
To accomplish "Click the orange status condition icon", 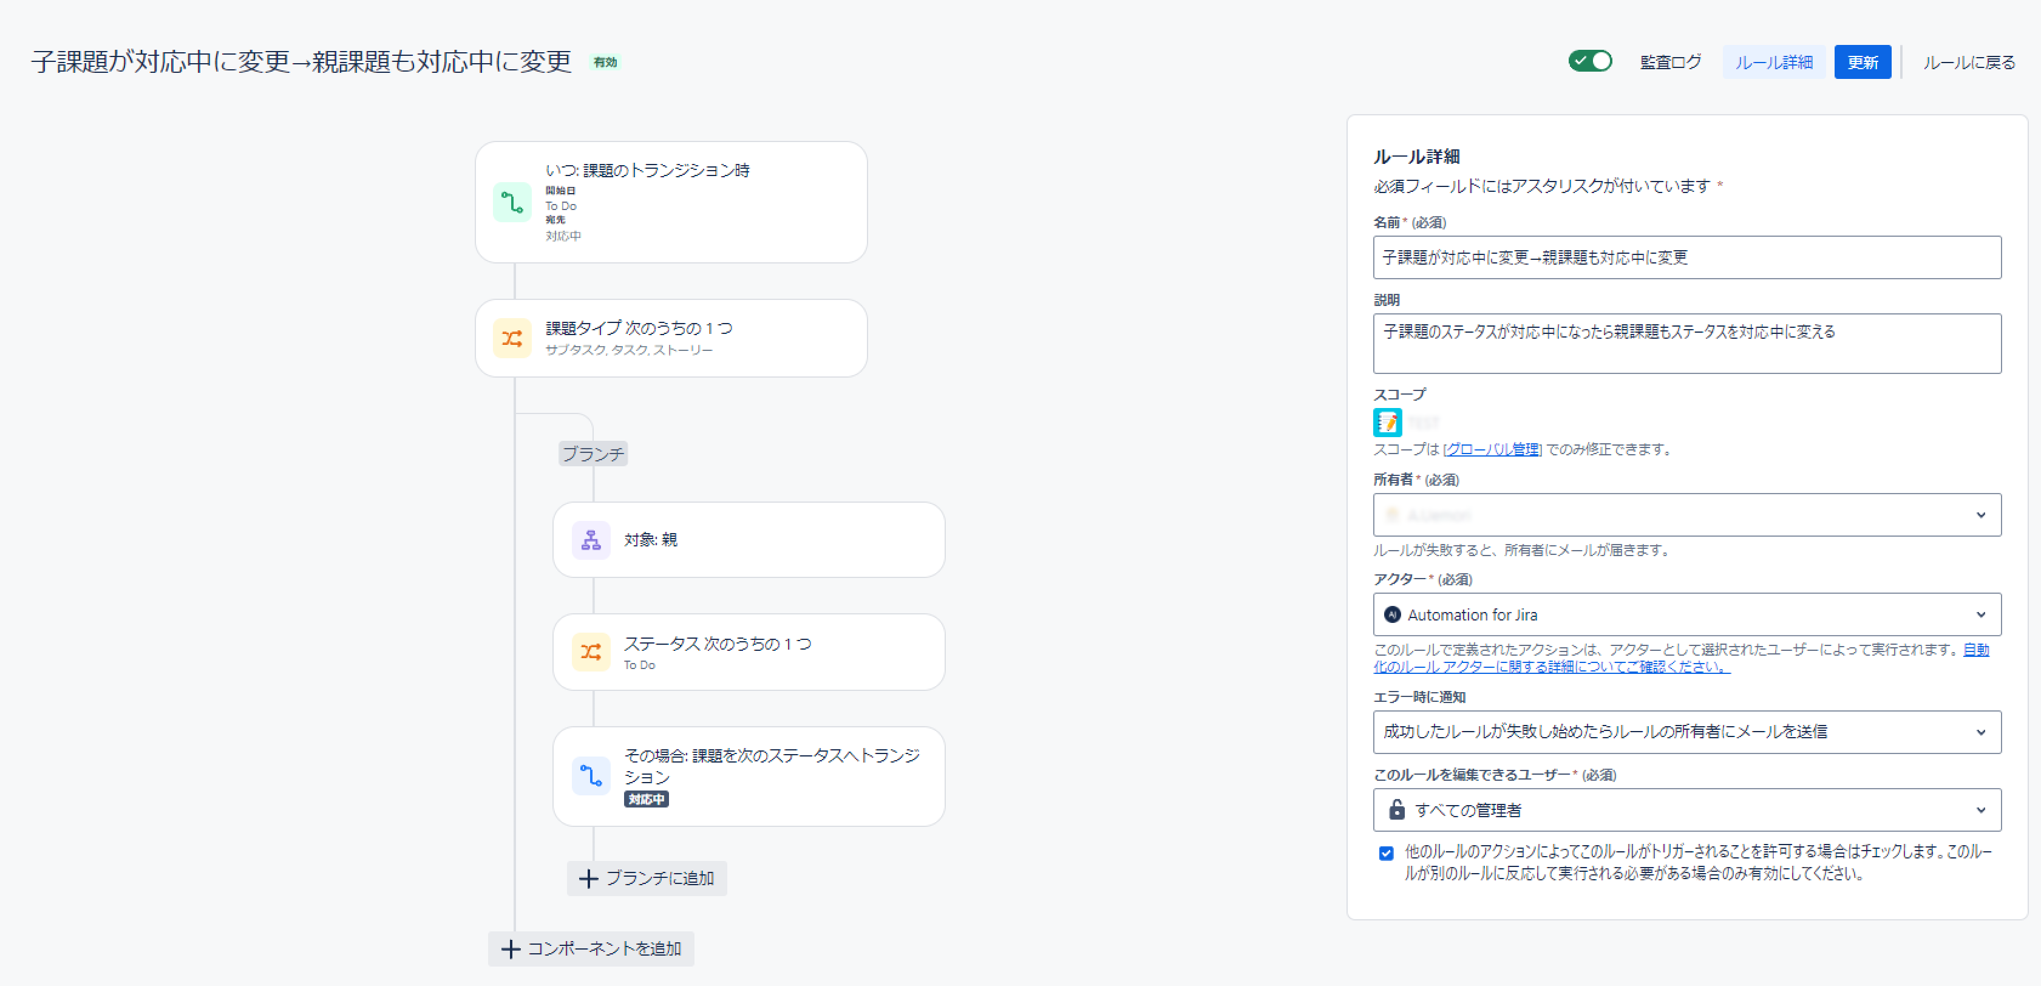I will coord(590,651).
